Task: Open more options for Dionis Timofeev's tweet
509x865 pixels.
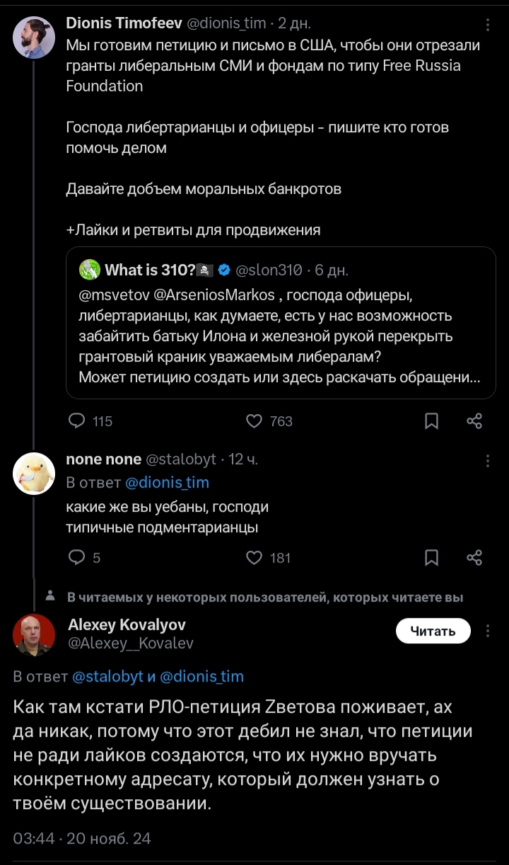Action: coord(488,25)
